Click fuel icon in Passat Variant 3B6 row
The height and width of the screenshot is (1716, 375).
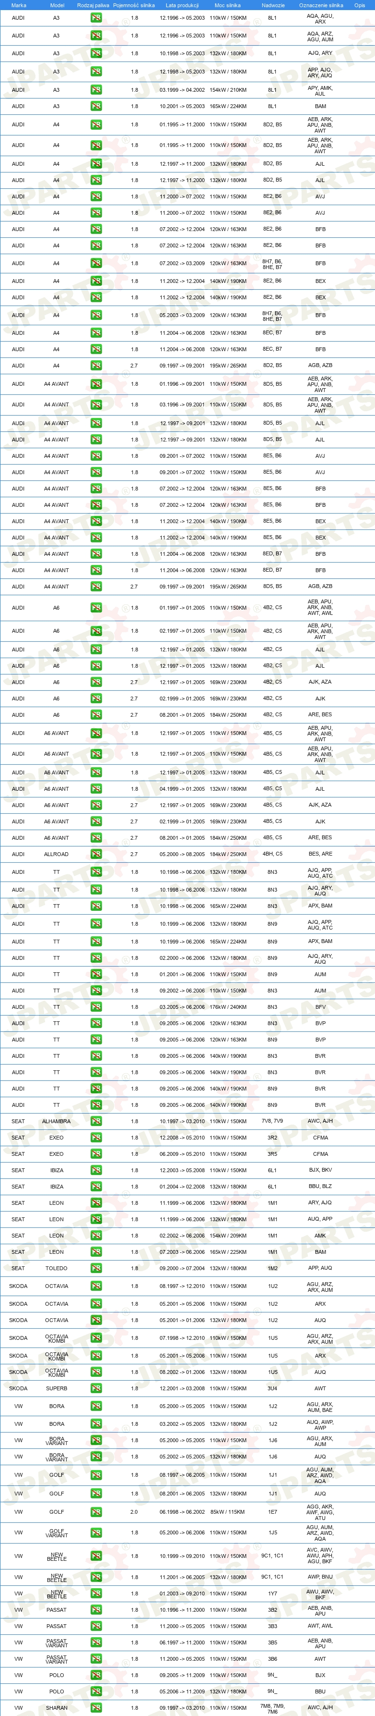point(96,1659)
